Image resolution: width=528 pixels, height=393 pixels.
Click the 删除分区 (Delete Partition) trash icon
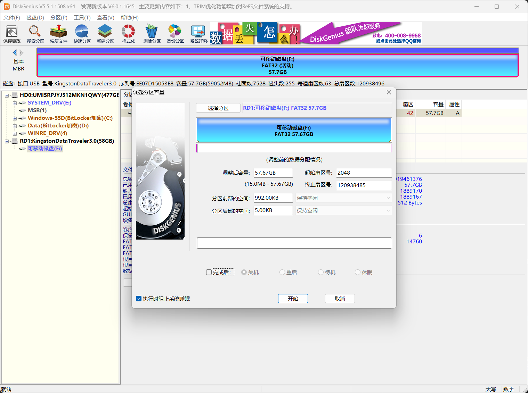[x=152, y=34]
